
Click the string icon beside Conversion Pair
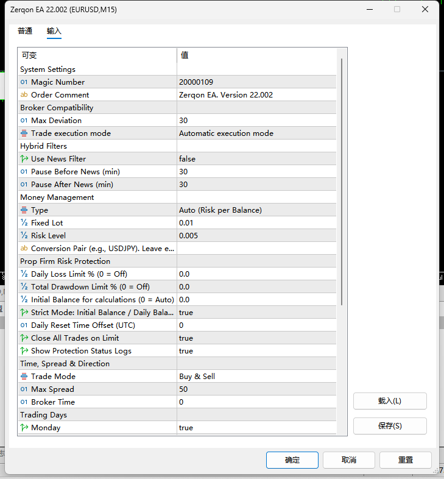click(24, 249)
